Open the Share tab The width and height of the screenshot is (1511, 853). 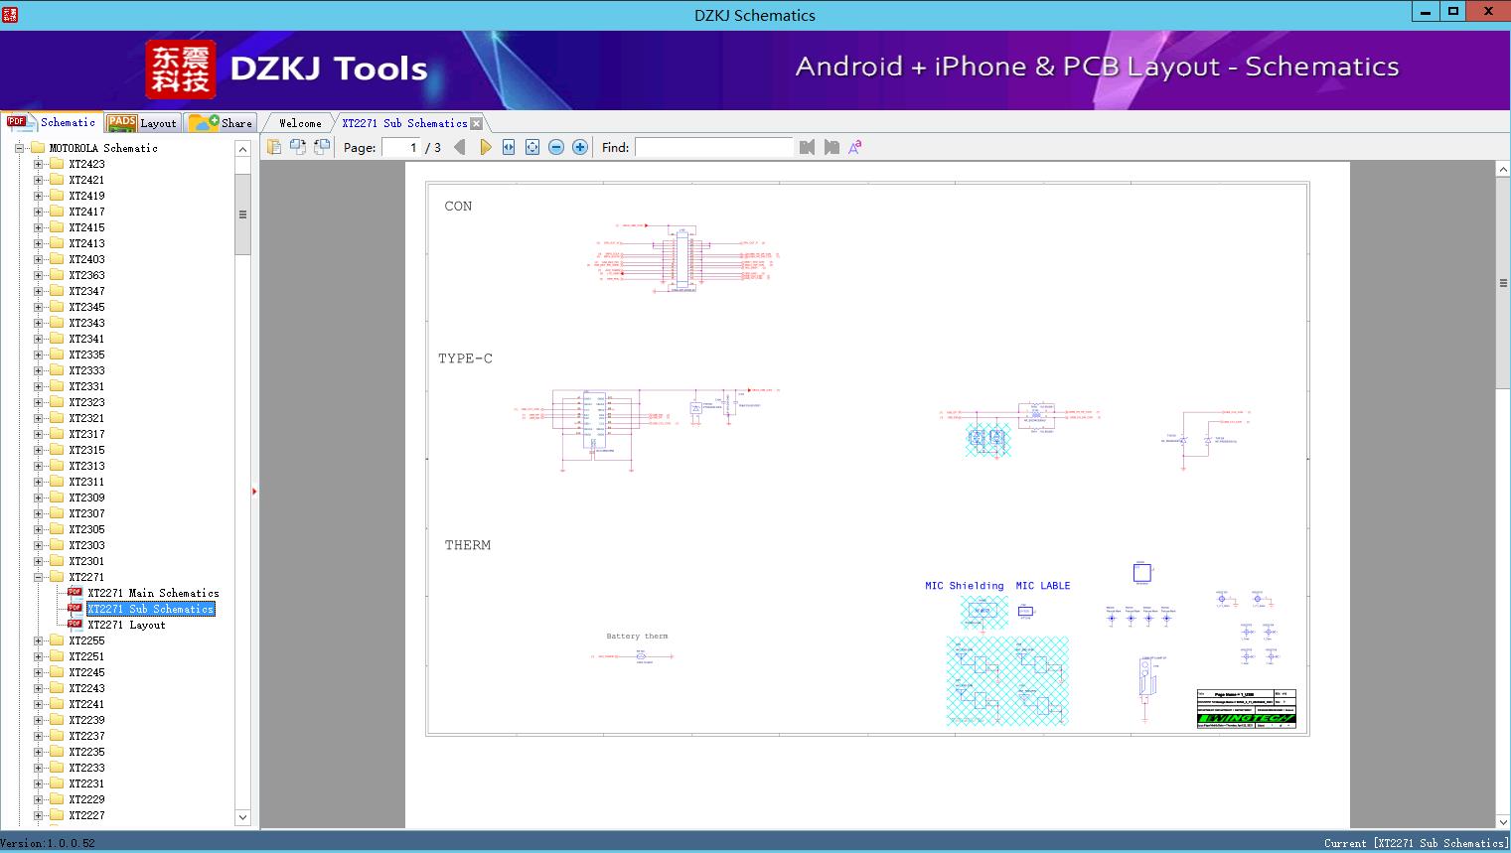tap(222, 123)
